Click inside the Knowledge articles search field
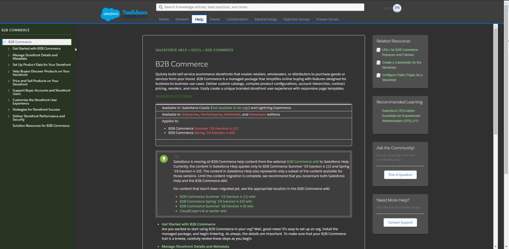Screen dimensions: 509x249 (258, 7)
